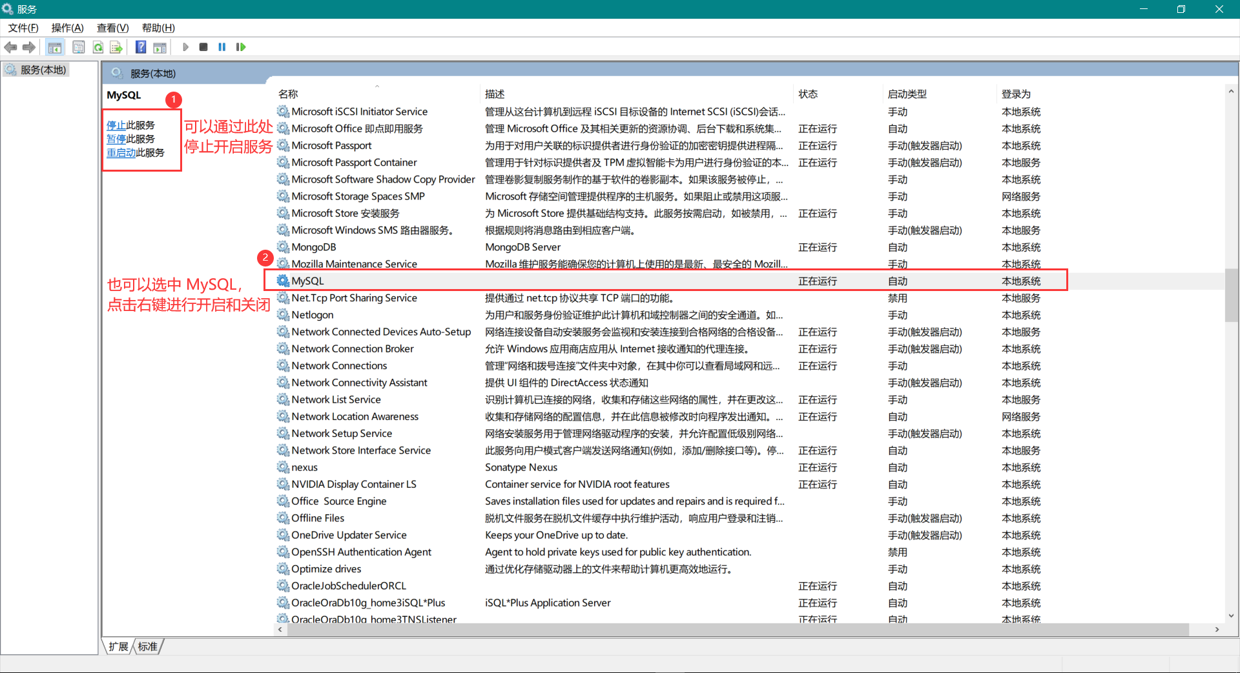The image size is (1240, 673).
Task: Click the Properties toolbar icon
Action: (x=79, y=47)
